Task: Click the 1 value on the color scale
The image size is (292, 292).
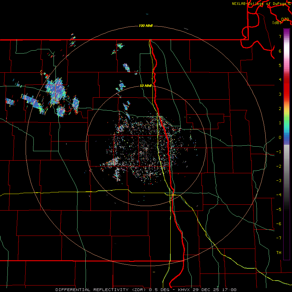Action: coord(280,123)
